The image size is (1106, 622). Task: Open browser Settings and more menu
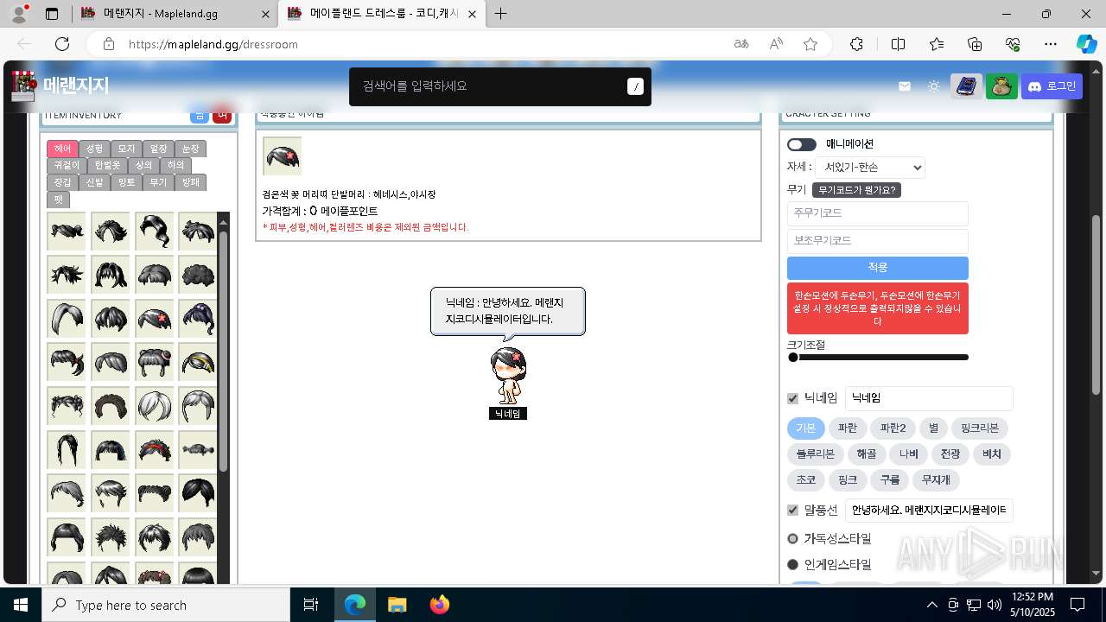coord(1051,44)
